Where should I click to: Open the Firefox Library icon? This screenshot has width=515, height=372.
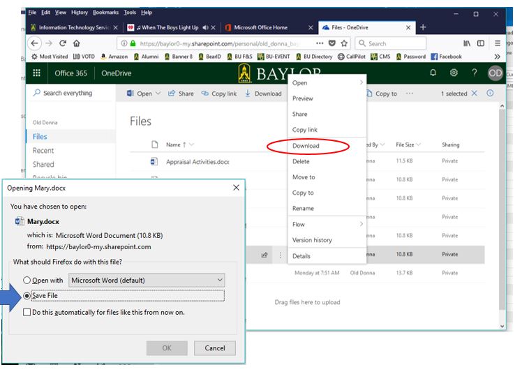click(467, 43)
